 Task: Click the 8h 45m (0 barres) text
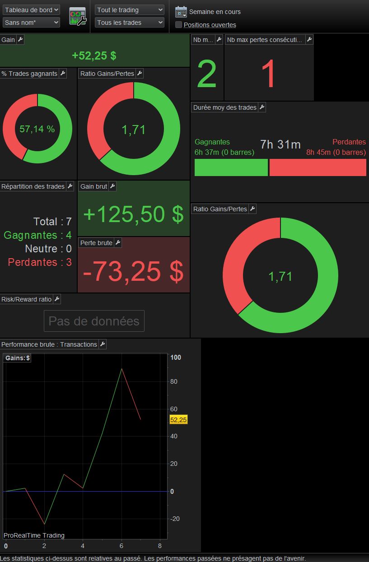tap(336, 152)
